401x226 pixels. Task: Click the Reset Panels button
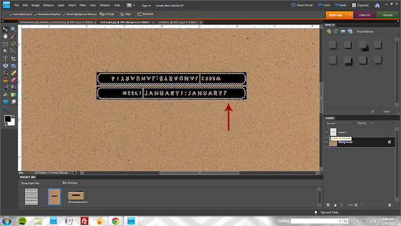(302, 5)
